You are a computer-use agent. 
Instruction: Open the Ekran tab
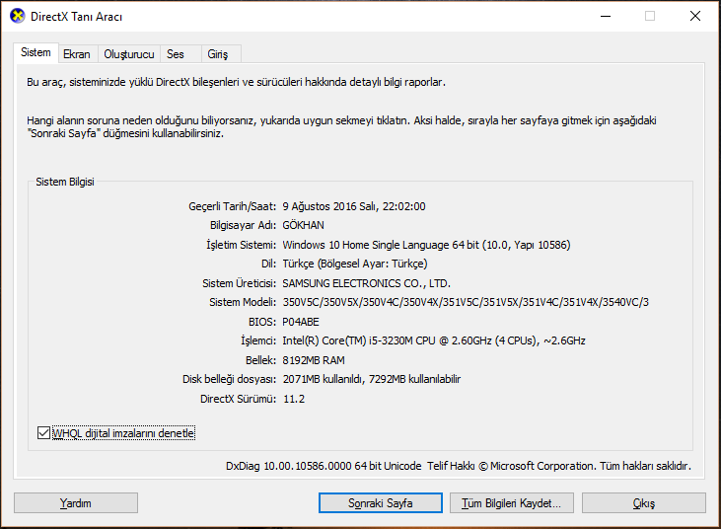pos(77,54)
